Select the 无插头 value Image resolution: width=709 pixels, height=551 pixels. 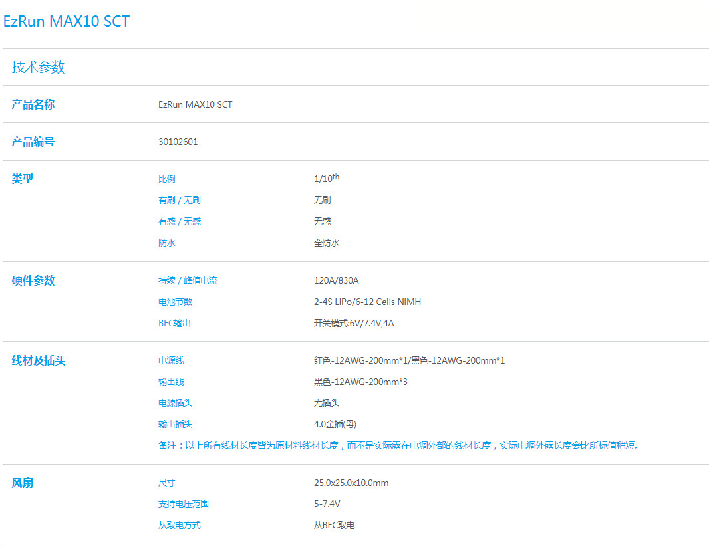tap(327, 403)
